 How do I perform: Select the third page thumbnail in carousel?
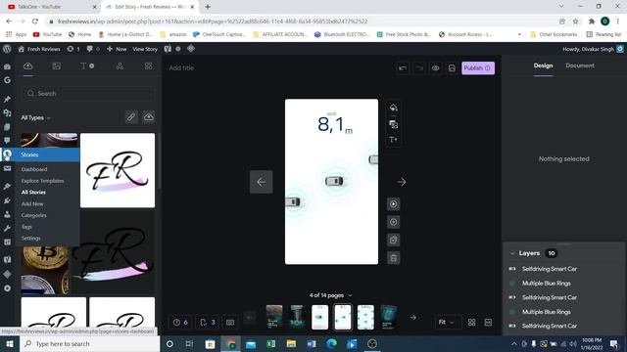319,317
